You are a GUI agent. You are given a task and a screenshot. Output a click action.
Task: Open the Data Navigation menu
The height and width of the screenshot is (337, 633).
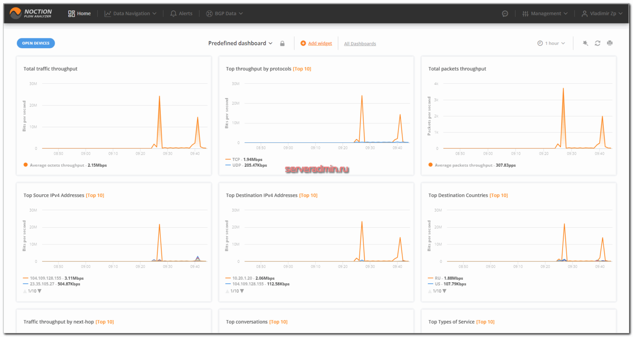coord(130,13)
